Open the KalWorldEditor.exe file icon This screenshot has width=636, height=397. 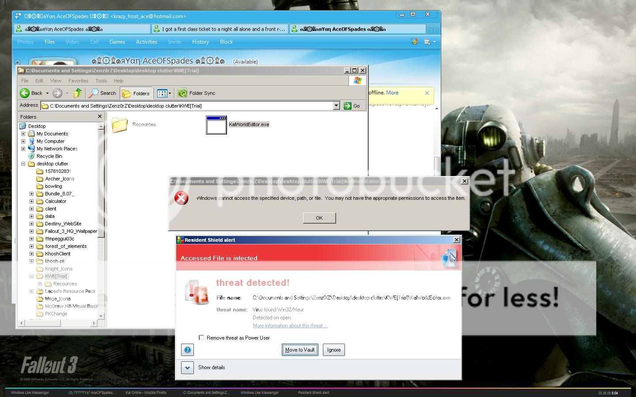coord(216,125)
